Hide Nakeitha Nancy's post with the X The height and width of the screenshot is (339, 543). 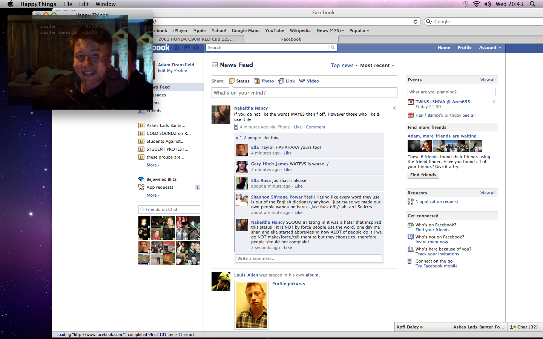point(394,108)
